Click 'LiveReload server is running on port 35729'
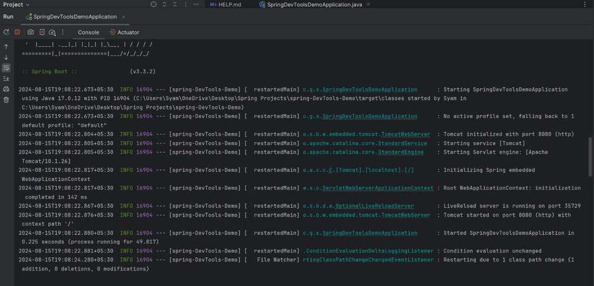 512,206
